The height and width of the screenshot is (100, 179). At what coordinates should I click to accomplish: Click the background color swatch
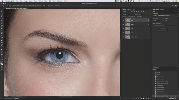[3, 64]
